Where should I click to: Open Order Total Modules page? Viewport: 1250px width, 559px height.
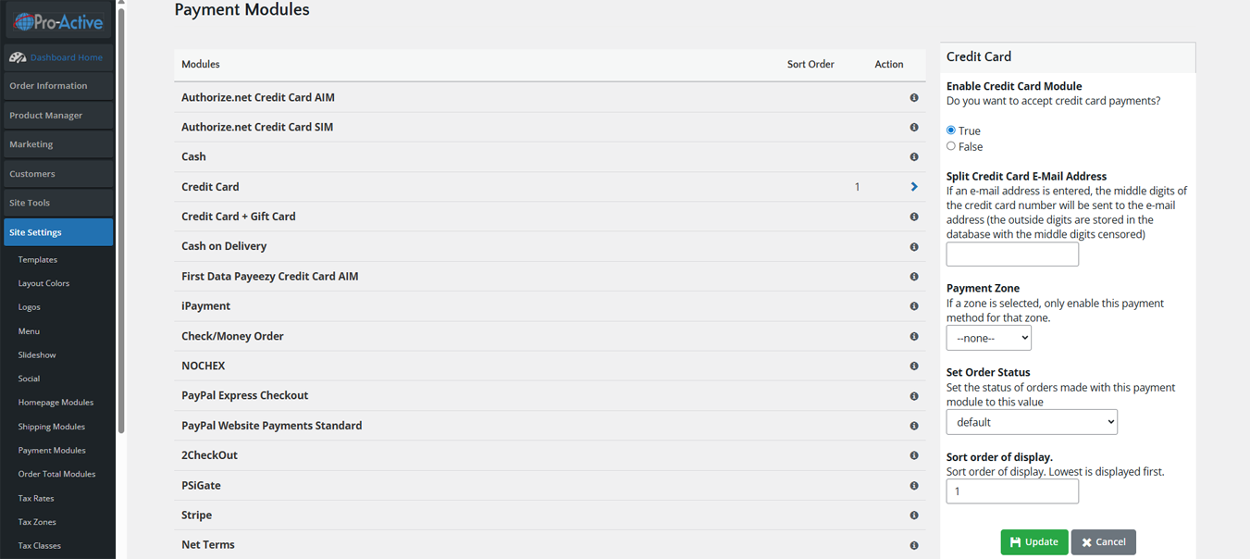(x=56, y=474)
